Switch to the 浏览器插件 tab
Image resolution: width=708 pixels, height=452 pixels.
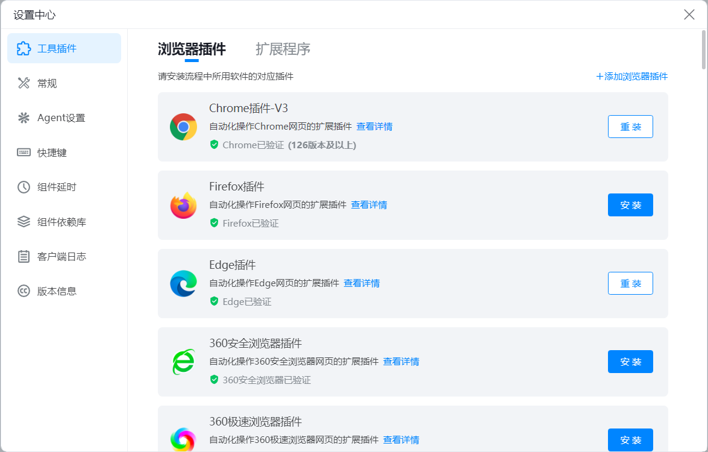[x=192, y=49]
